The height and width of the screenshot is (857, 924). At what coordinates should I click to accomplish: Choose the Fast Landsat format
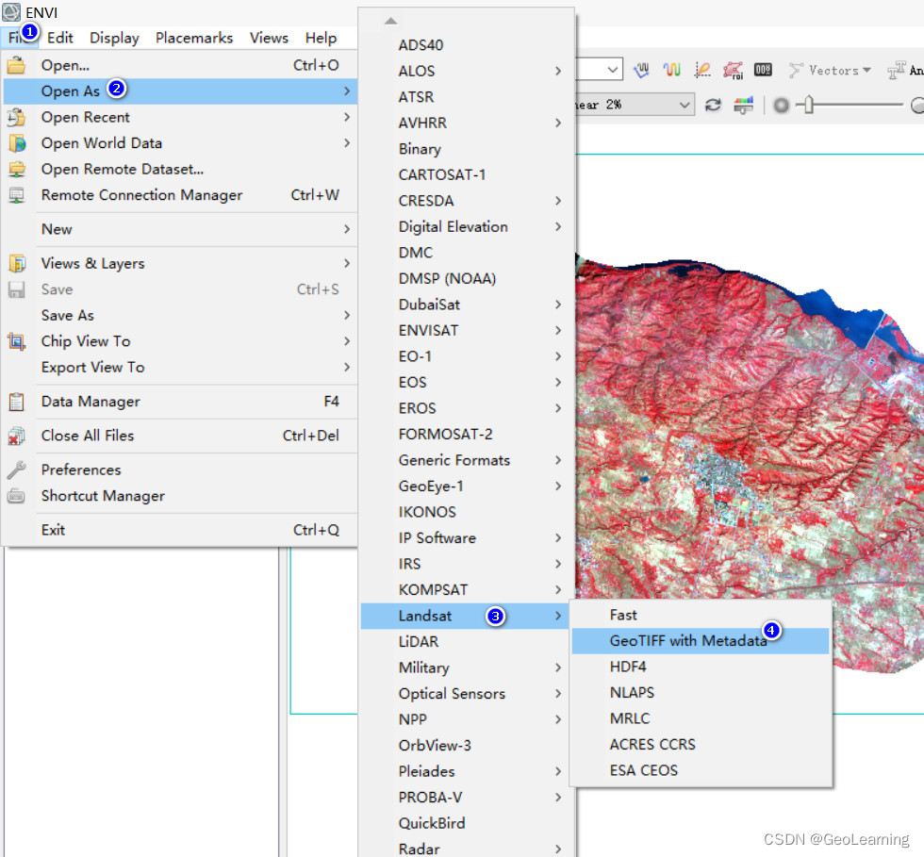[x=700, y=615]
